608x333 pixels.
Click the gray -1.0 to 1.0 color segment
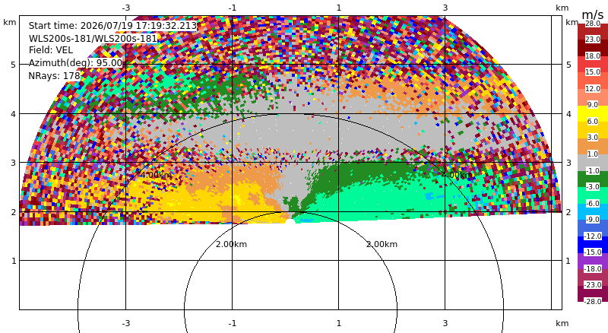593,162
